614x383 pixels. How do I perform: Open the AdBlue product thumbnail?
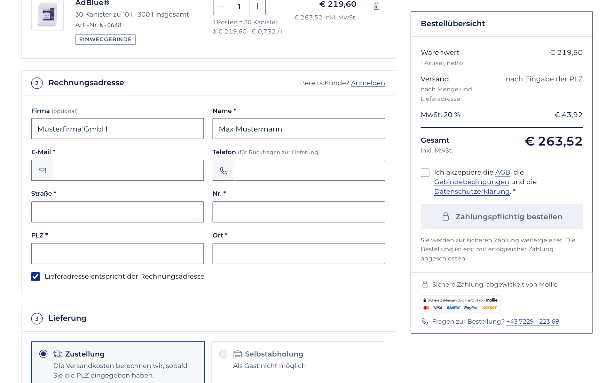[x=47, y=15]
